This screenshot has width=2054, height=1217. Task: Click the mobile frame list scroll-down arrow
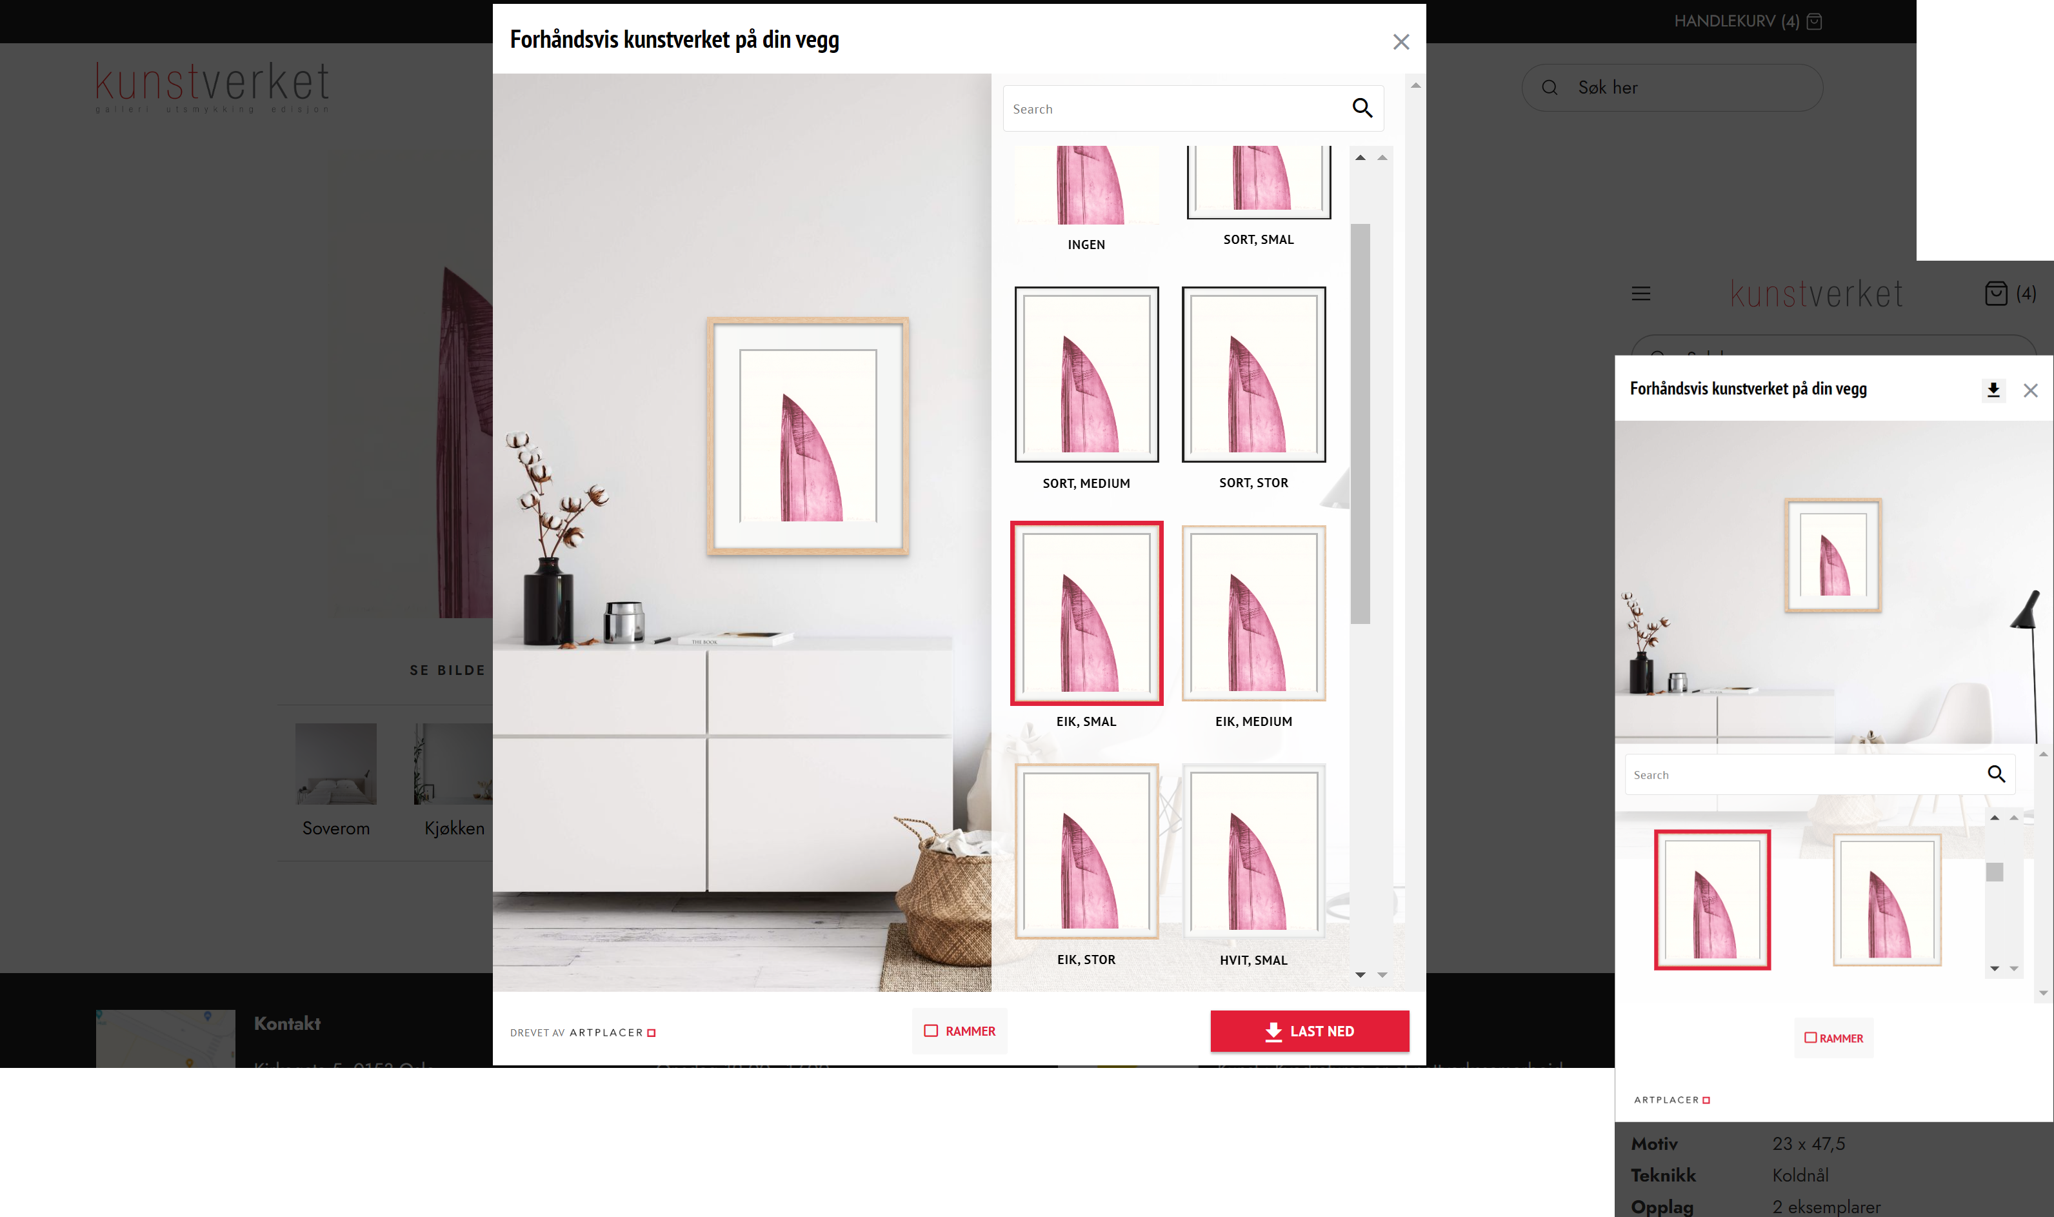pyautogui.click(x=1994, y=969)
